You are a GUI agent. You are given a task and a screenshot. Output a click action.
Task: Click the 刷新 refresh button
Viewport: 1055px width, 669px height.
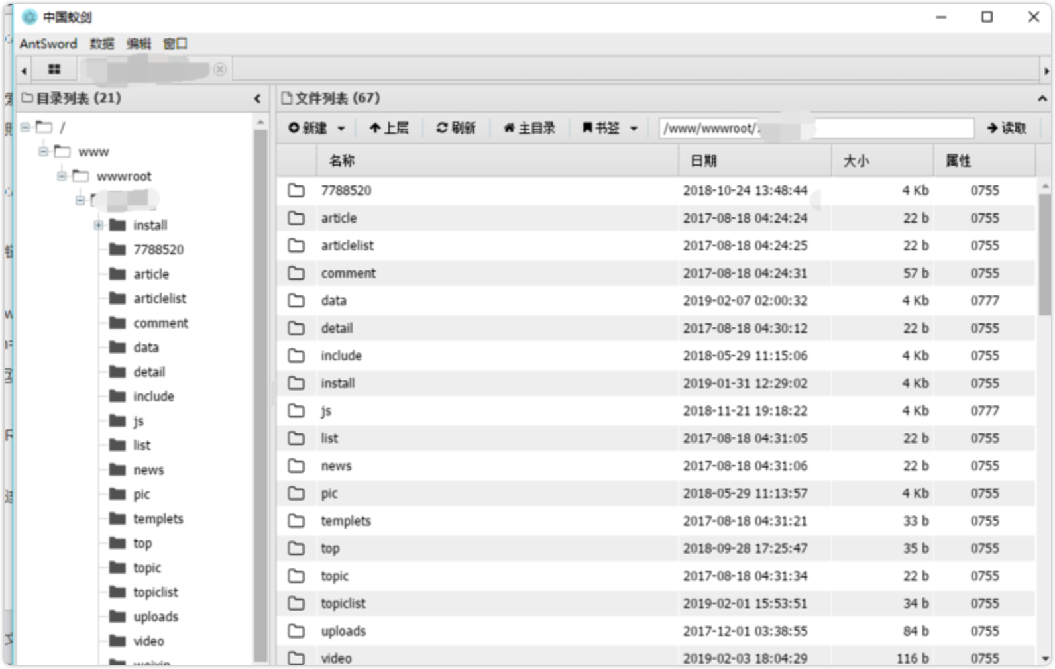click(456, 128)
